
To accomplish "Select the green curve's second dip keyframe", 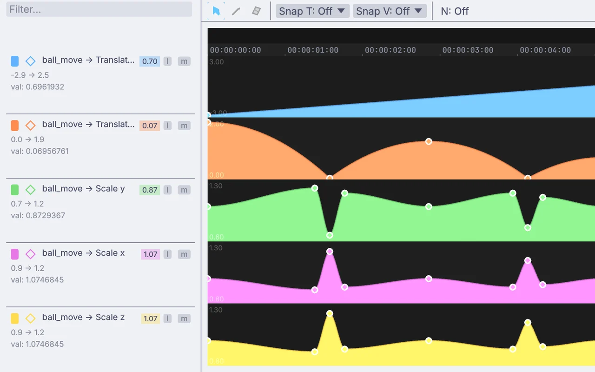I will coord(528,228).
